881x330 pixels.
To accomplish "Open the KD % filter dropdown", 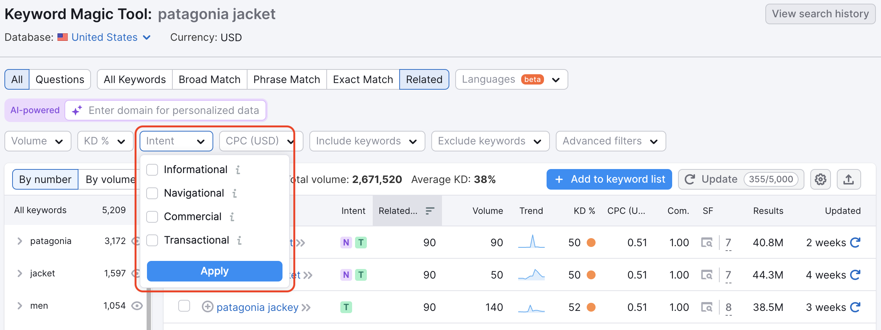I will click(105, 141).
